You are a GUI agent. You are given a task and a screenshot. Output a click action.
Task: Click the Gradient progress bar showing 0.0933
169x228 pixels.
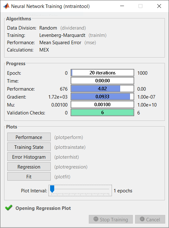[102, 97]
